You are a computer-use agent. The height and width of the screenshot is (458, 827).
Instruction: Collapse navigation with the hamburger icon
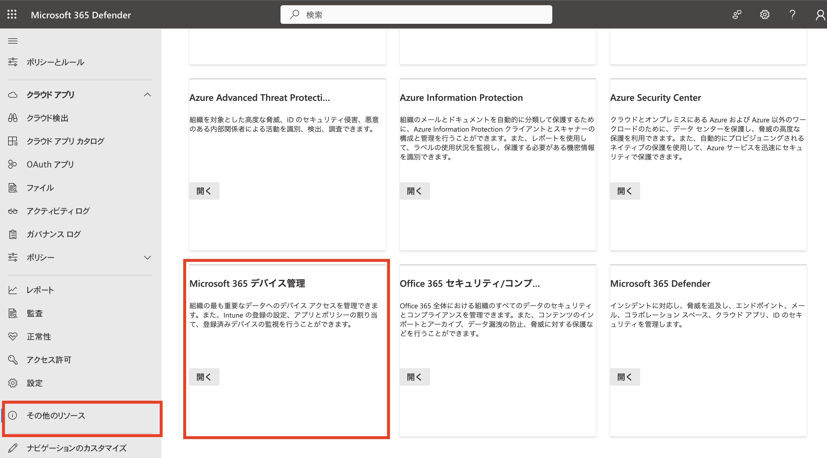click(x=12, y=41)
